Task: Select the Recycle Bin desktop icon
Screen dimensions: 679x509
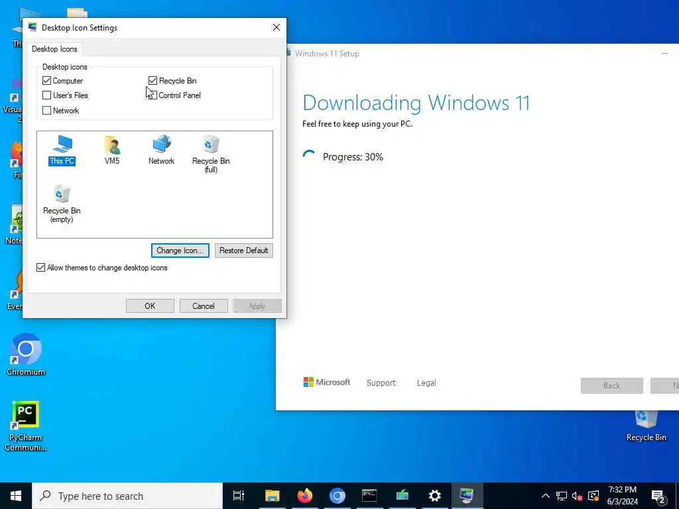Action: 646,426
